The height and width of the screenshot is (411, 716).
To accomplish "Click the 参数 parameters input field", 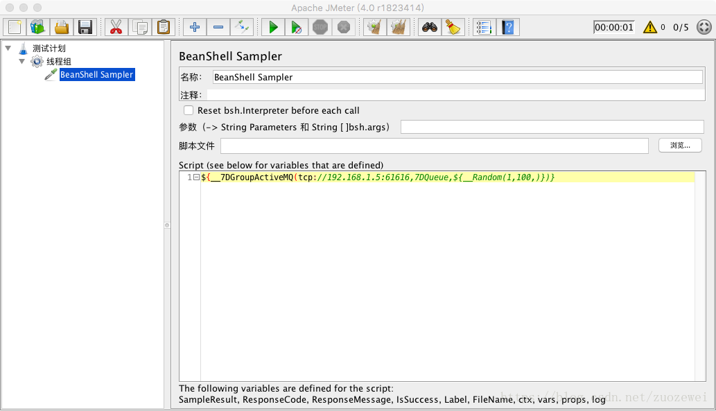I will click(x=552, y=127).
